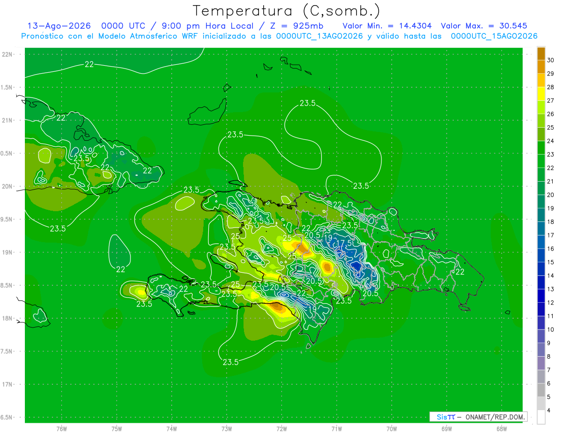Viewport: 563px width, 435px height.
Task: Click the 19N latitude axis label
Action: [7, 252]
